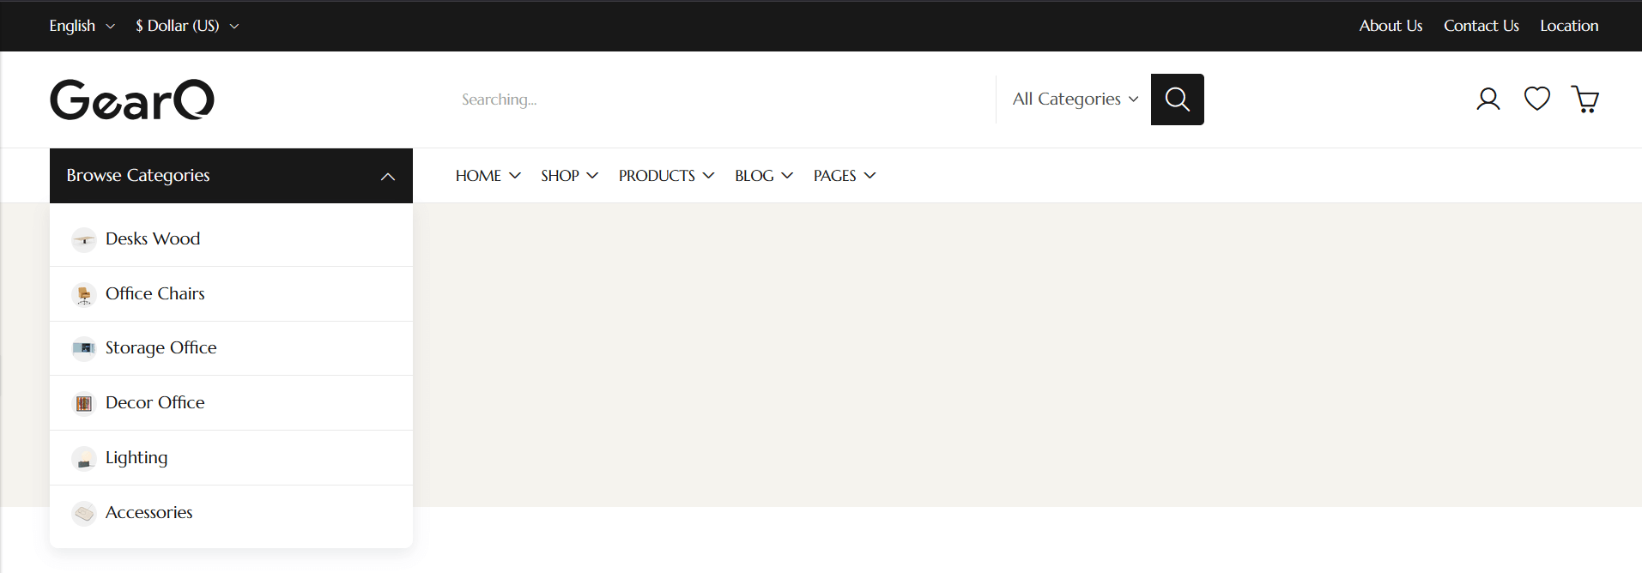Click the Desks Wood category thumbnail icon
The image size is (1642, 573).
84,239
